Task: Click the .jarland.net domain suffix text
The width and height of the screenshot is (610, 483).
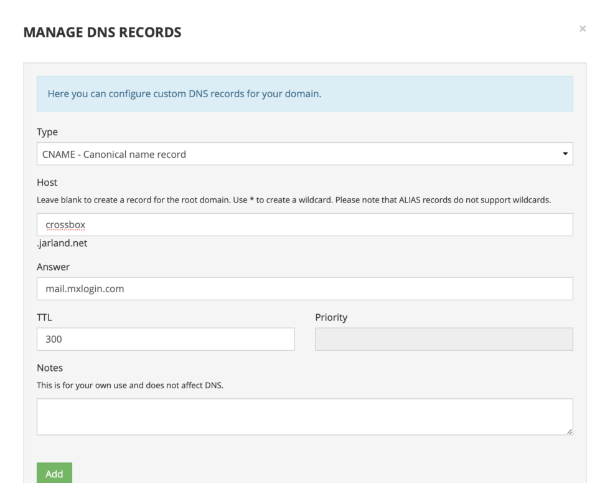Action: pos(62,243)
